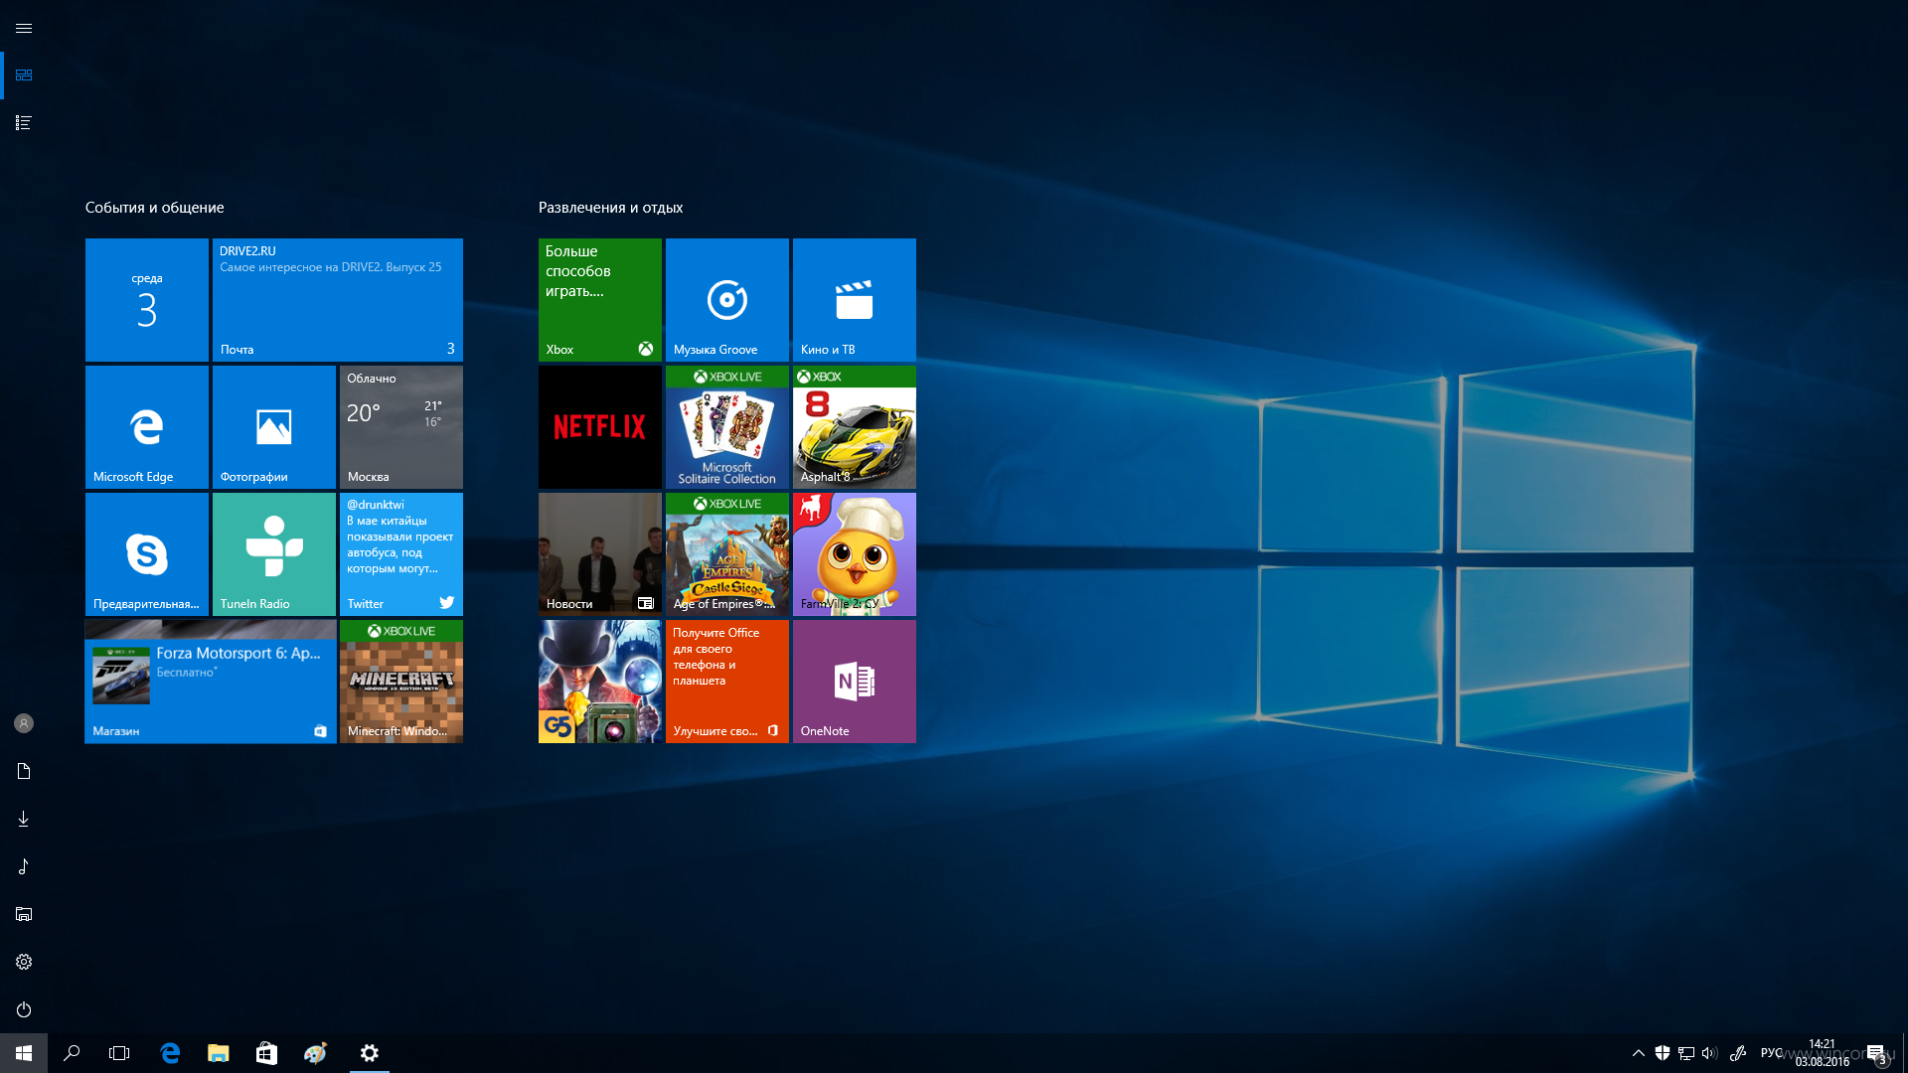Open Магазин tile with Forza Motorsport 6
This screenshot has height=1073, width=1908.
click(x=211, y=682)
